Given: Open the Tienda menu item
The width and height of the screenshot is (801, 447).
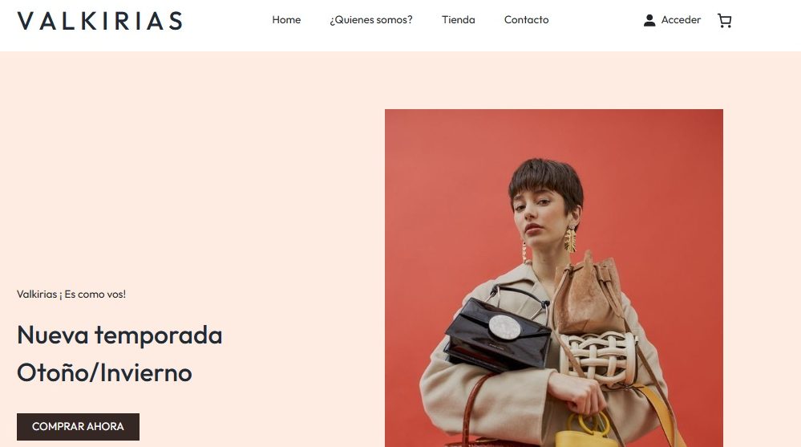Looking at the screenshot, I should click(x=458, y=20).
